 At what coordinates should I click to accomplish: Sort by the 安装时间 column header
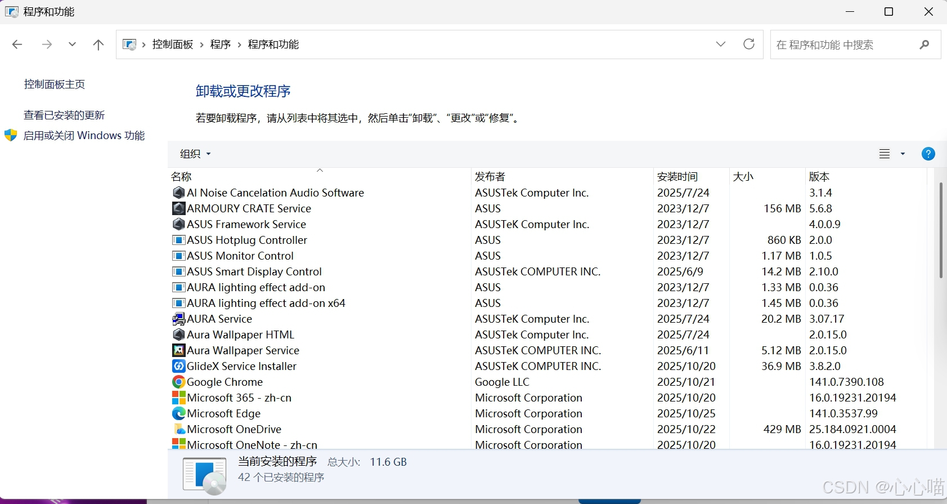[x=692, y=176]
